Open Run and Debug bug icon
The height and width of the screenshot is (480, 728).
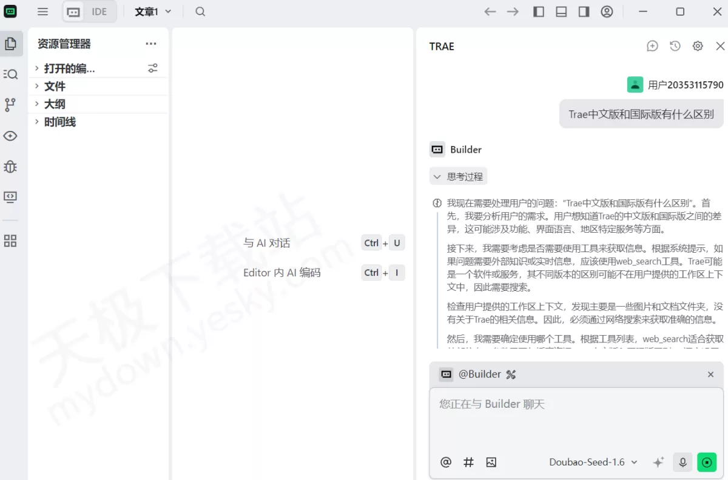pyautogui.click(x=10, y=166)
